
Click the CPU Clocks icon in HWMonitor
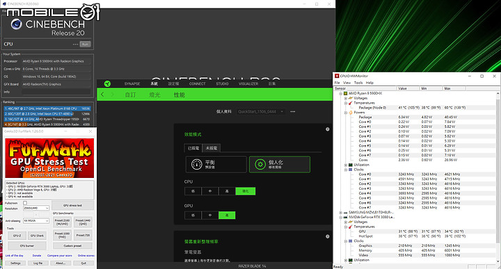click(350, 170)
